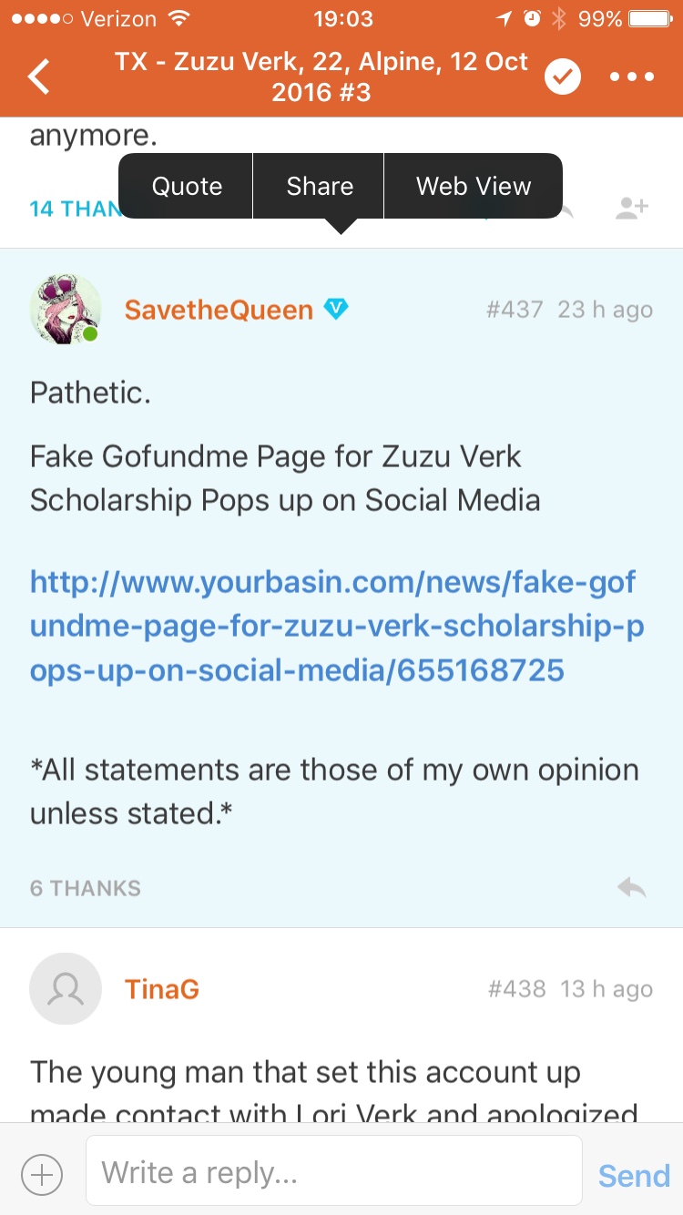Tap the back chevron in the navigation bar
Image resolution: width=683 pixels, height=1215 pixels.
pos(38,77)
